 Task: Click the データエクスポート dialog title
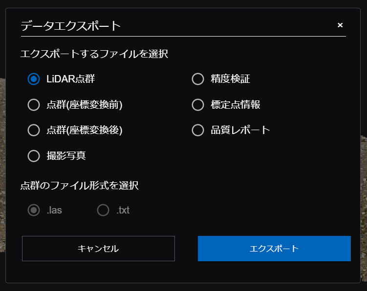click(x=71, y=26)
